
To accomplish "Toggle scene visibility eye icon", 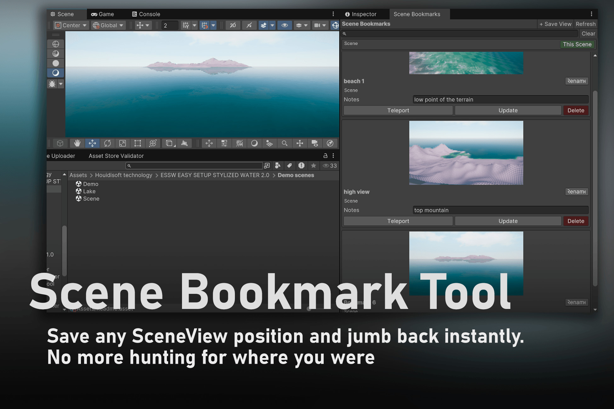I will (x=284, y=25).
